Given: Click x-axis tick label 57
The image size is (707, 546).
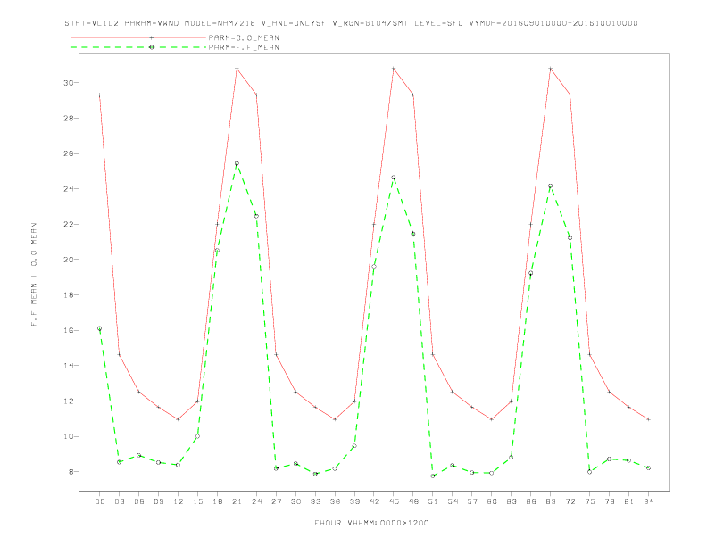Looking at the screenshot, I should [x=472, y=501].
